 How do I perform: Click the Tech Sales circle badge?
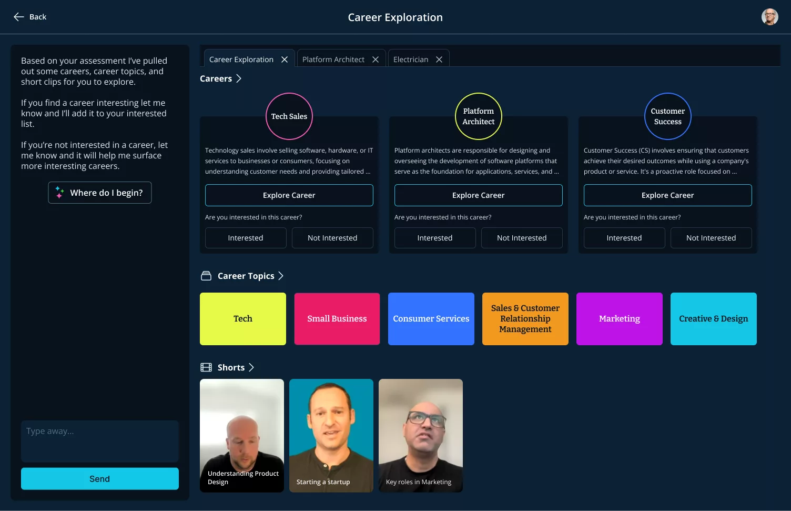point(289,116)
